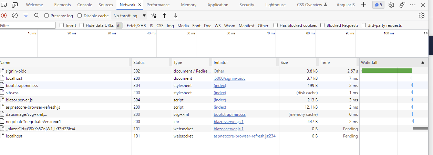Enable Has blocked cookies filter

pos(276,25)
